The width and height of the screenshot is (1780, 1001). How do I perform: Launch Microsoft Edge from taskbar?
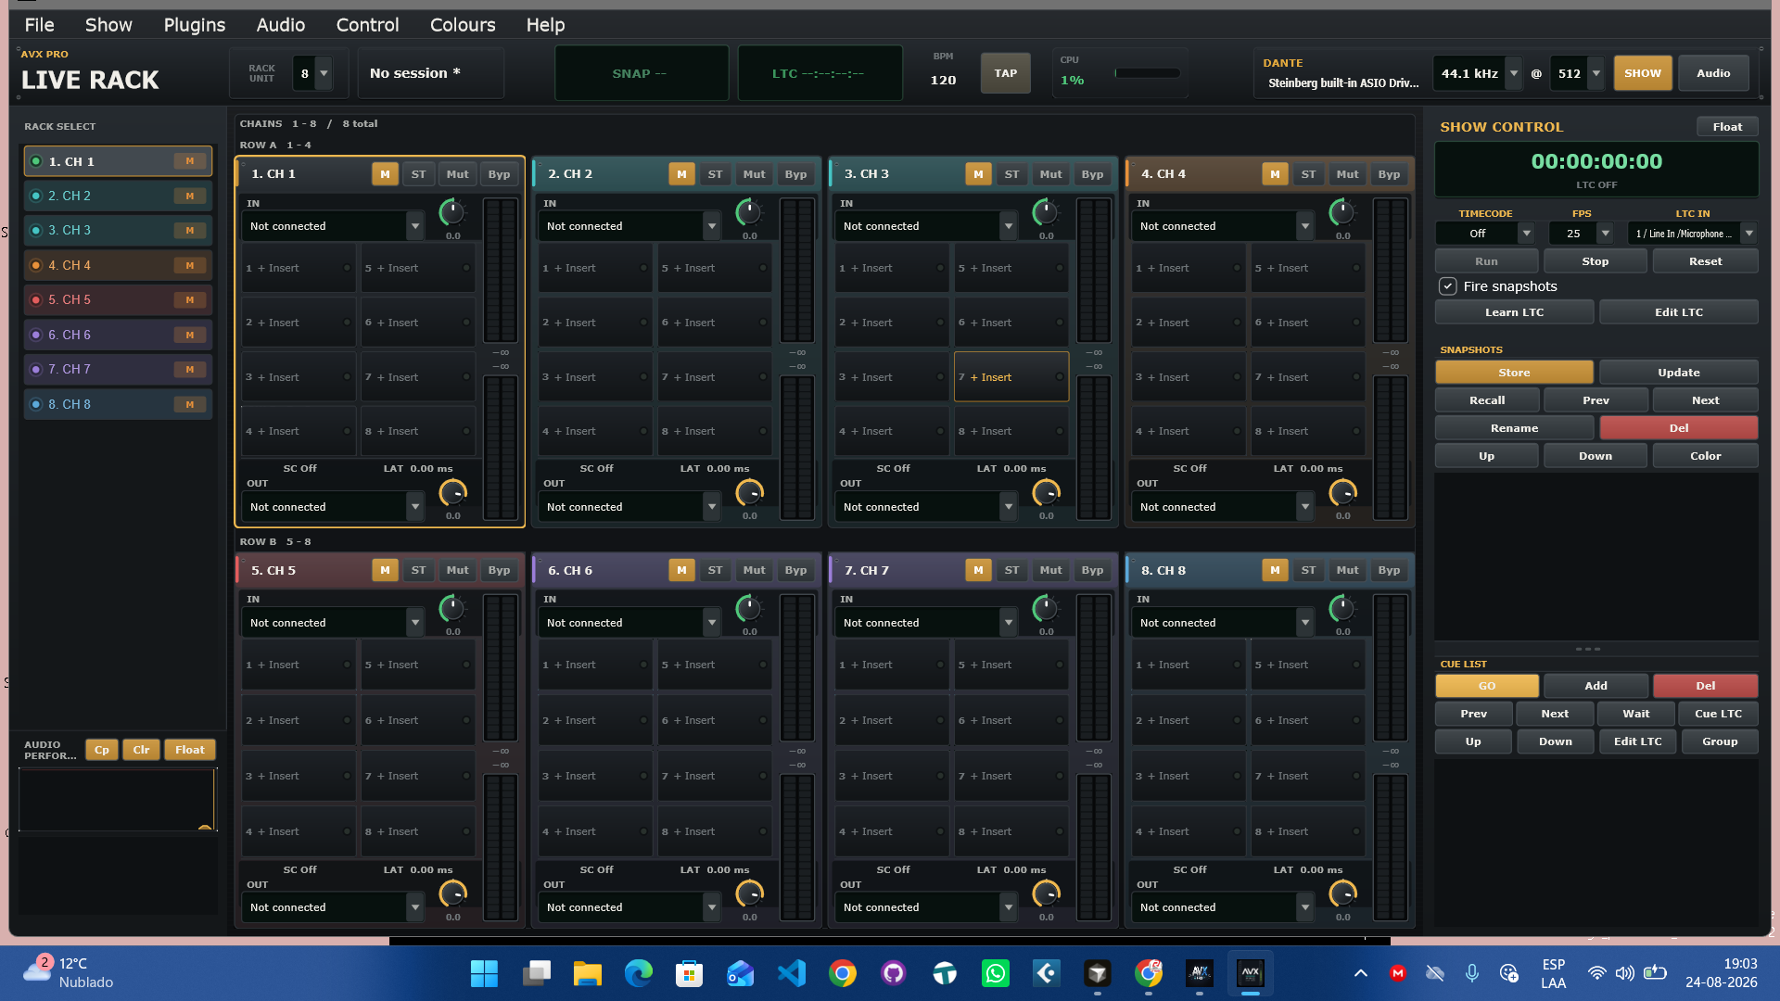(x=638, y=973)
